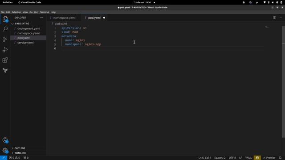Place cursor on the apiVersion: v1 line

(x=74, y=28)
